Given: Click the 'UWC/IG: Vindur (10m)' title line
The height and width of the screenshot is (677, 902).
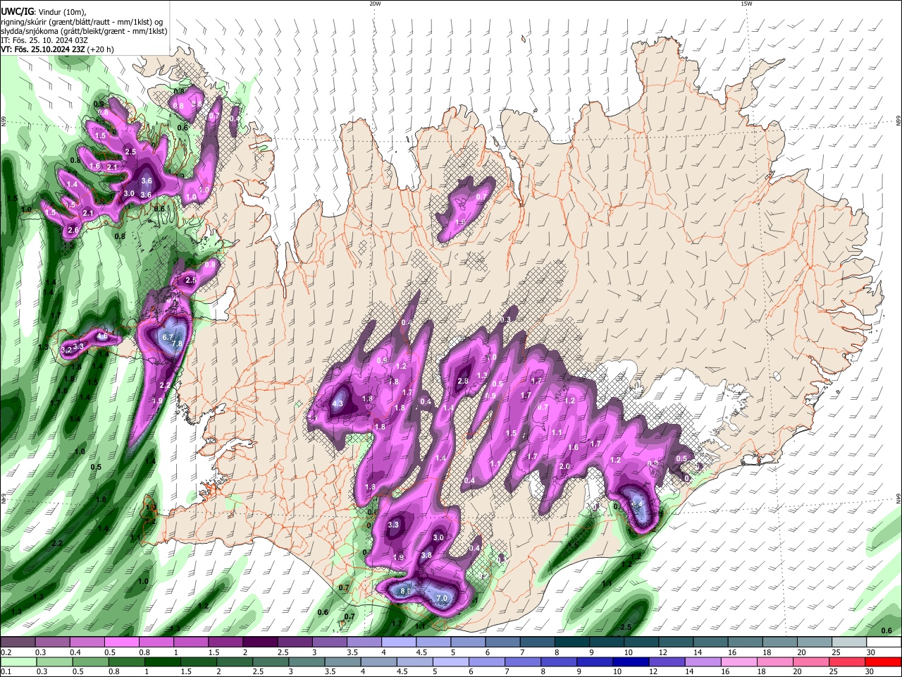Looking at the screenshot, I should pos(44,12).
